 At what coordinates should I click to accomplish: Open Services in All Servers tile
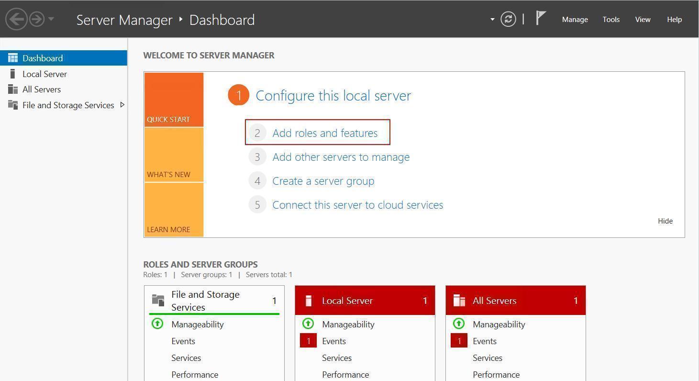pyautogui.click(x=488, y=358)
